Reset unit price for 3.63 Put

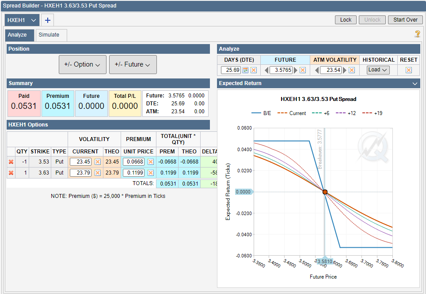pyautogui.click(x=151, y=173)
